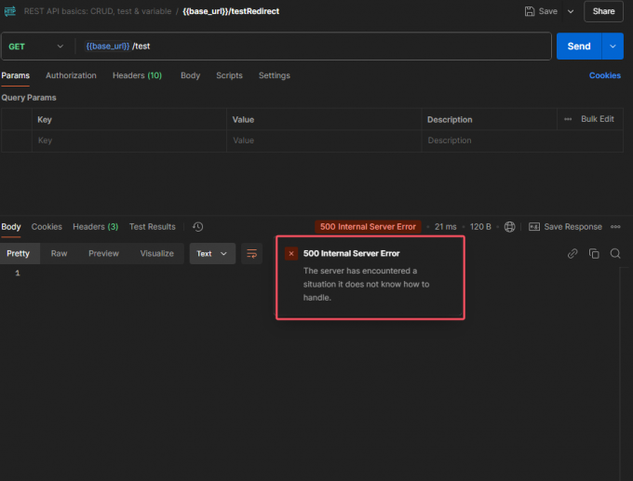The image size is (633, 481).
Task: Switch to the Params tab
Action: [x=15, y=75]
